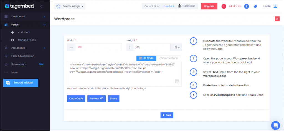Expand the Personalize submenu chevron
The height and width of the screenshot is (131, 284).
click(x=44, y=48)
